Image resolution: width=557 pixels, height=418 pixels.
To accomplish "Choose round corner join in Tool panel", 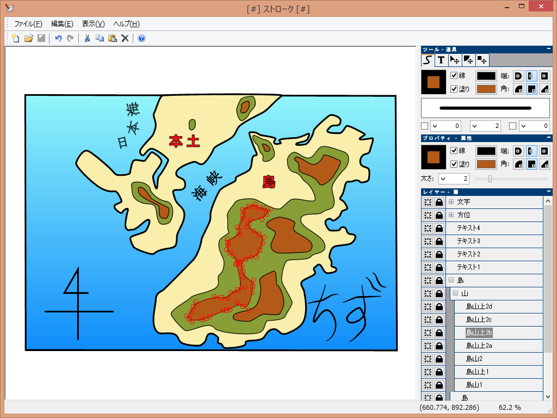I will click(518, 89).
